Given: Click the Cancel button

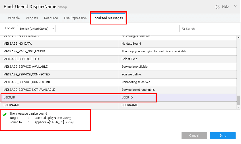Looking at the screenshot, I should [194, 135].
